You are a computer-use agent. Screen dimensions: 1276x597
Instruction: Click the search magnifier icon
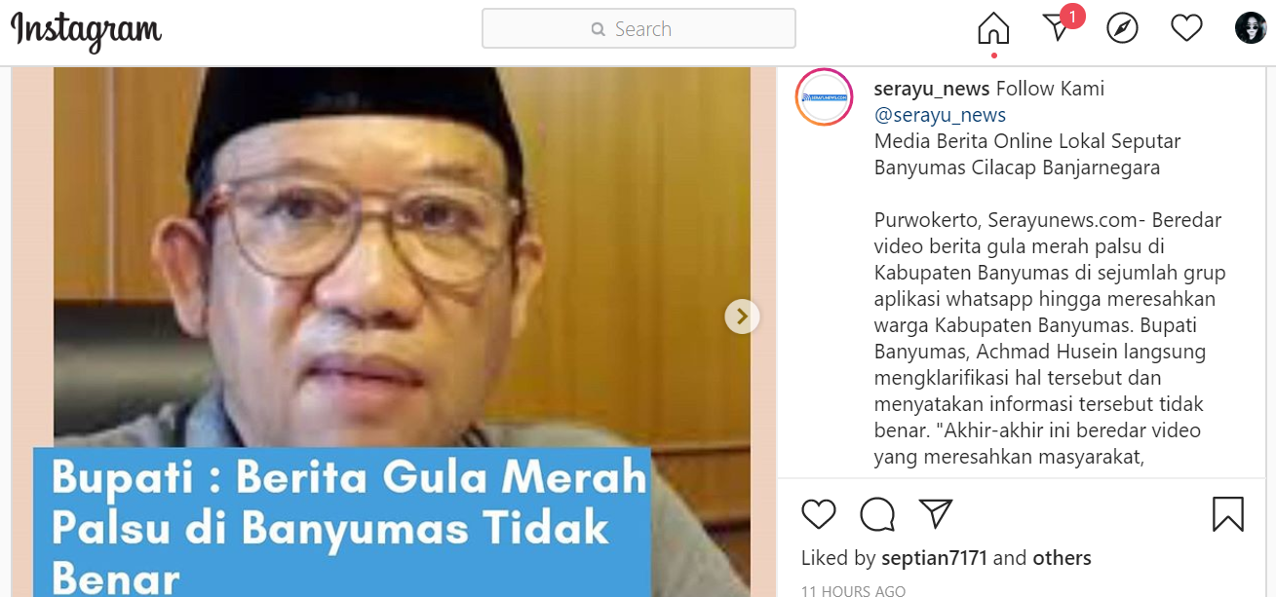pyautogui.click(x=599, y=30)
